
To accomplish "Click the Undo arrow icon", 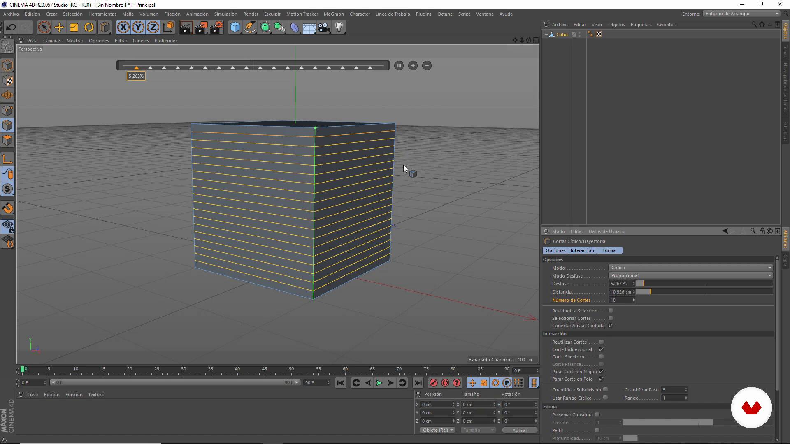I will pos(11,28).
